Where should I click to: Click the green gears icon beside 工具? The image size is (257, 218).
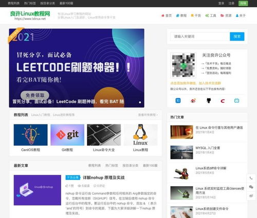(207, 15)
